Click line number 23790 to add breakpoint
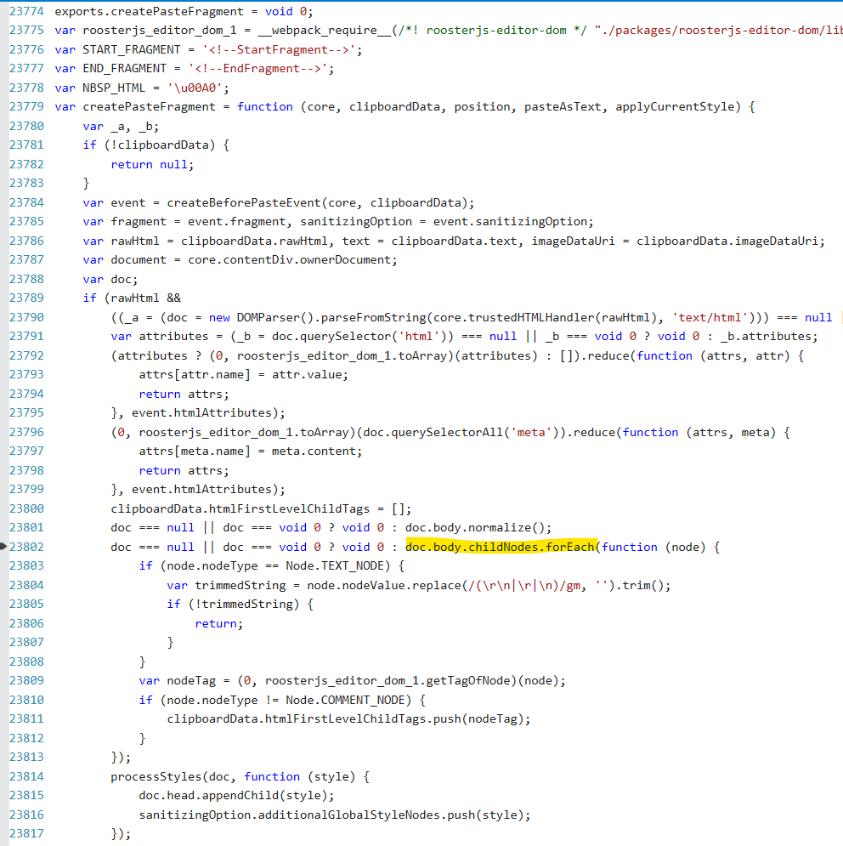 click(25, 316)
